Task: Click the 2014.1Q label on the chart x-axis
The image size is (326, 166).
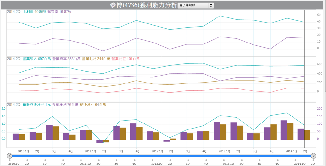Action: click(x=291, y=151)
